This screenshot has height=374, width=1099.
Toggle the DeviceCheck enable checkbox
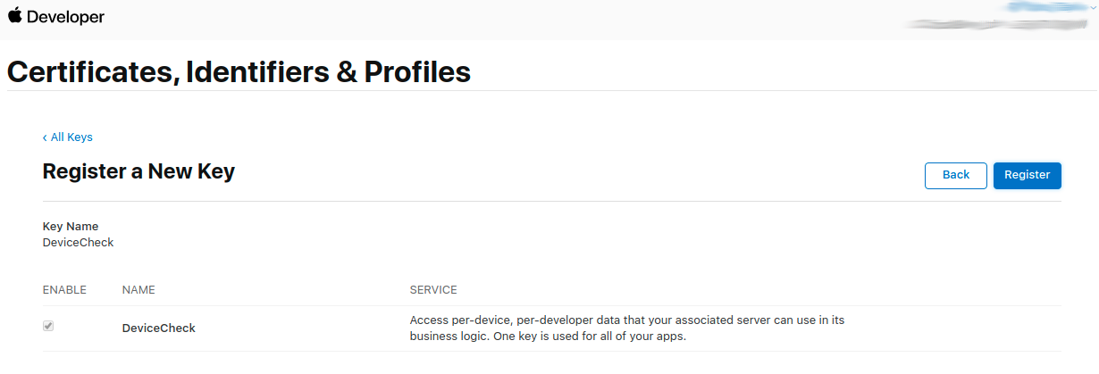click(x=48, y=327)
